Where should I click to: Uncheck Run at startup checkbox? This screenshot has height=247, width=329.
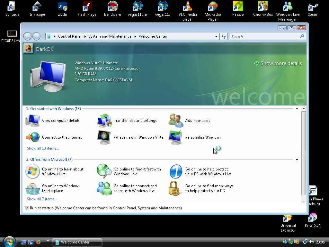coord(27,208)
